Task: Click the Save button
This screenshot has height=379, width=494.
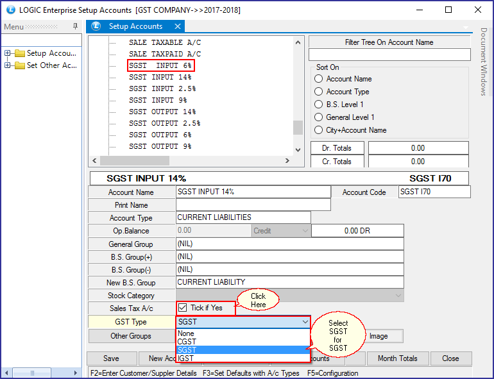Action: [112, 358]
